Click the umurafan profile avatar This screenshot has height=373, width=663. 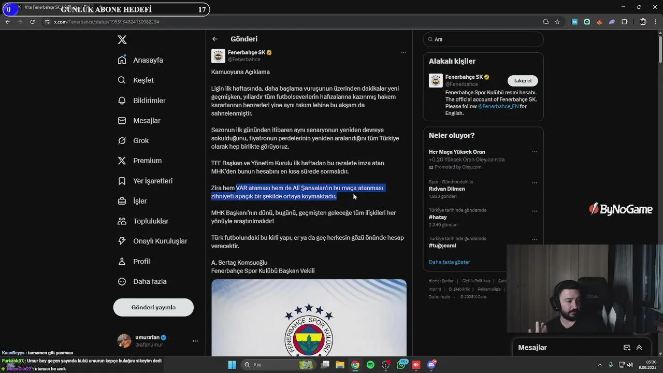(124, 341)
